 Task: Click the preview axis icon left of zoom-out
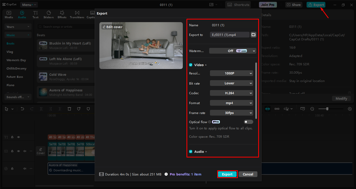coord(303,109)
